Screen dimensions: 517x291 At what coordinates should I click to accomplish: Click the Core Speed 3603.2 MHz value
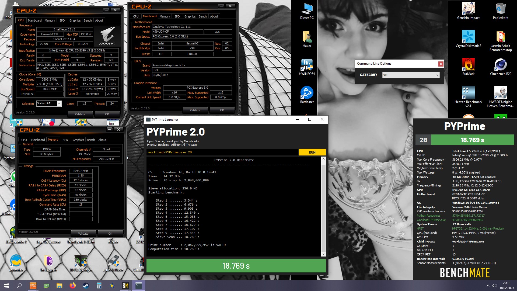[50, 79]
